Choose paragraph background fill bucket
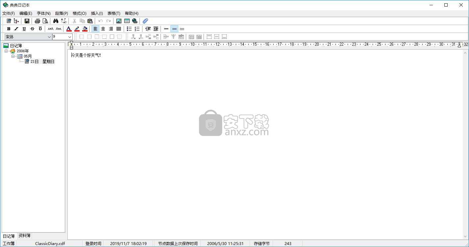This screenshot has height=247, width=469. [x=85, y=29]
